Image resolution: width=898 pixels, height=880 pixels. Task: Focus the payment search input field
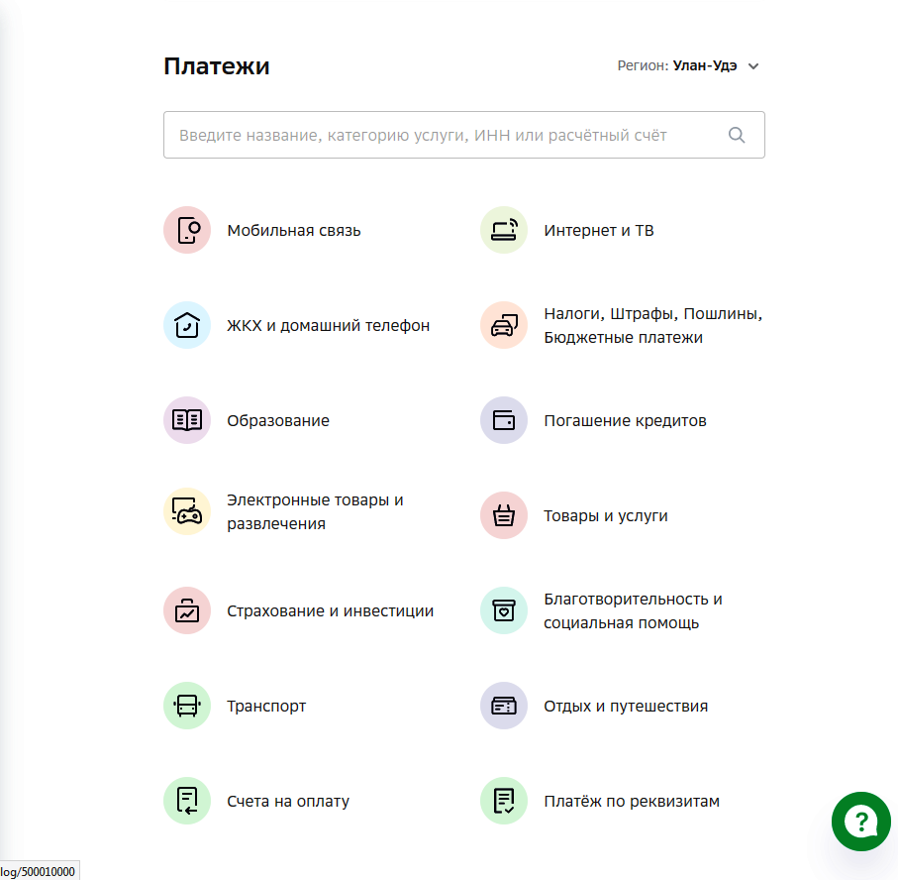coord(446,135)
